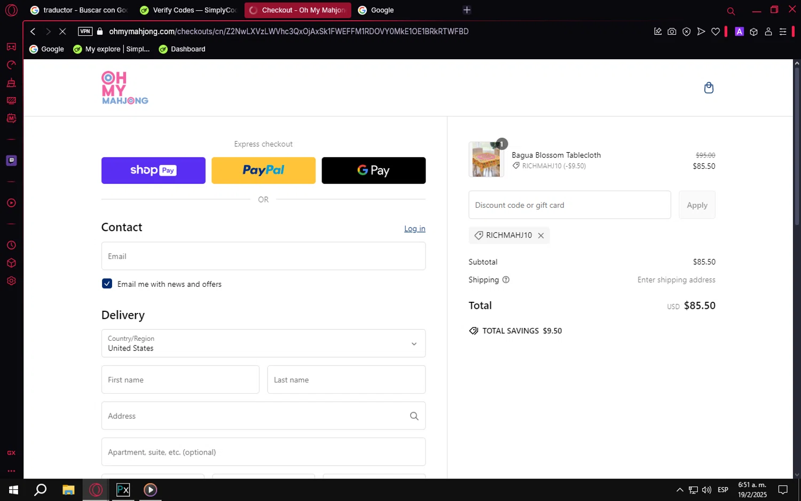The width and height of the screenshot is (801, 501).
Task: Select the Checkout - Oh My Mahjong tab
Action: pos(297,10)
